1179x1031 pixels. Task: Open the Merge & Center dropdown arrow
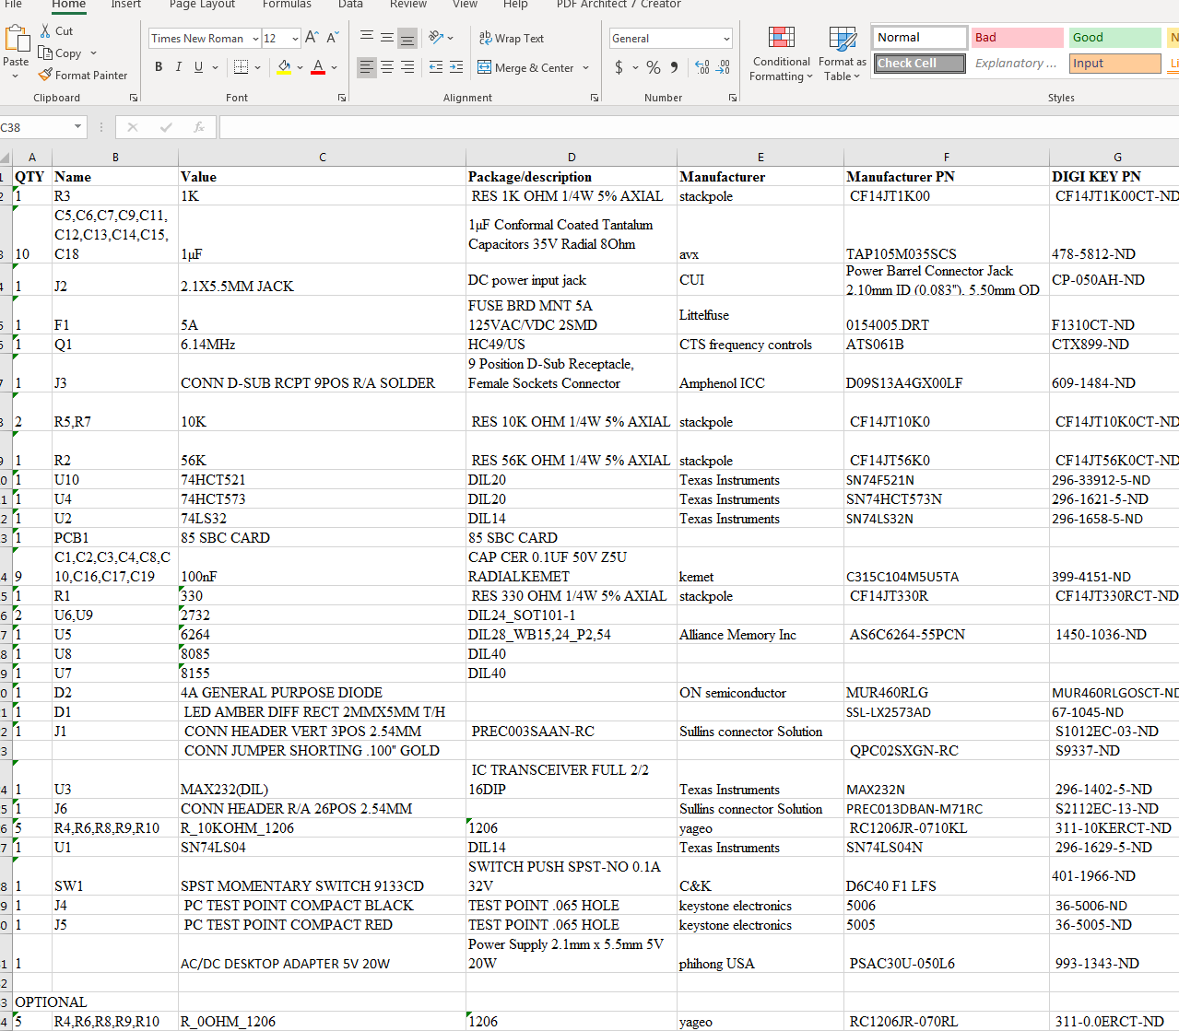[586, 67]
